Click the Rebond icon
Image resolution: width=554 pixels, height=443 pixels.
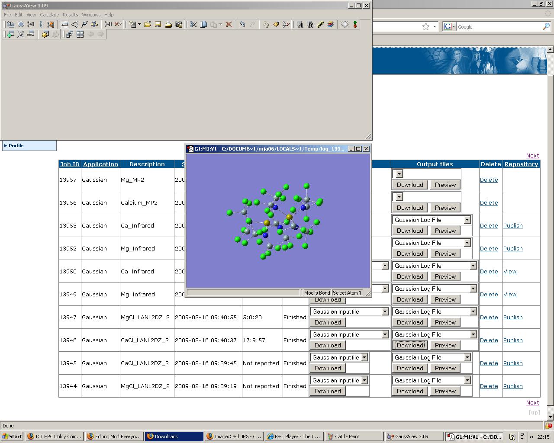266,24
